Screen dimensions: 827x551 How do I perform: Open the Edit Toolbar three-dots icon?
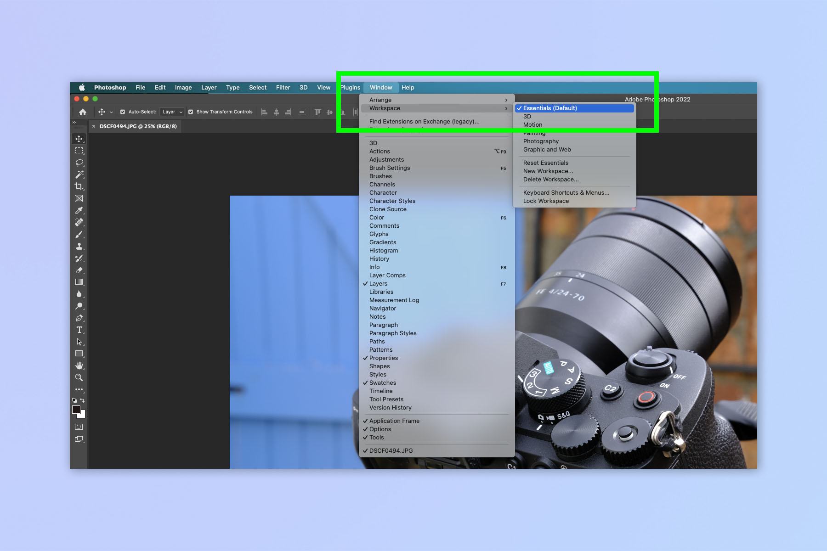[x=79, y=389]
